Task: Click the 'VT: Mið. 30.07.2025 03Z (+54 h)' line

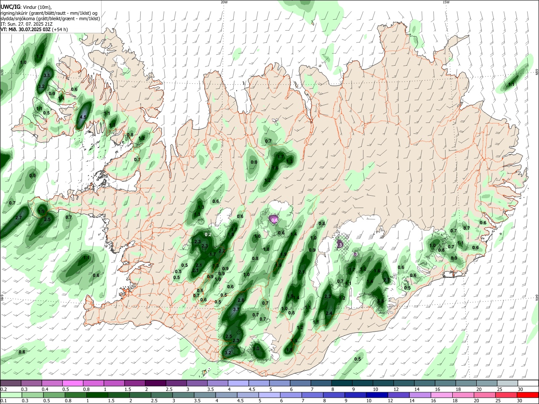Action: [x=34, y=29]
